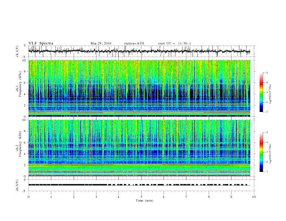This screenshot has height=221, width=286.
Task: Click the time axis tick label '5'
Action: [141, 197]
